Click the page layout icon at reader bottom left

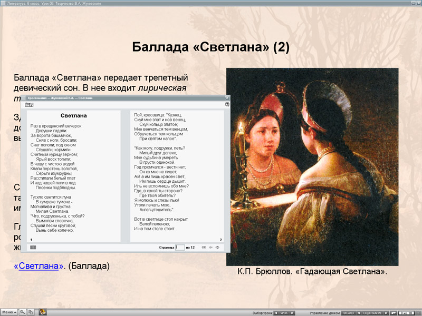click(x=33, y=247)
